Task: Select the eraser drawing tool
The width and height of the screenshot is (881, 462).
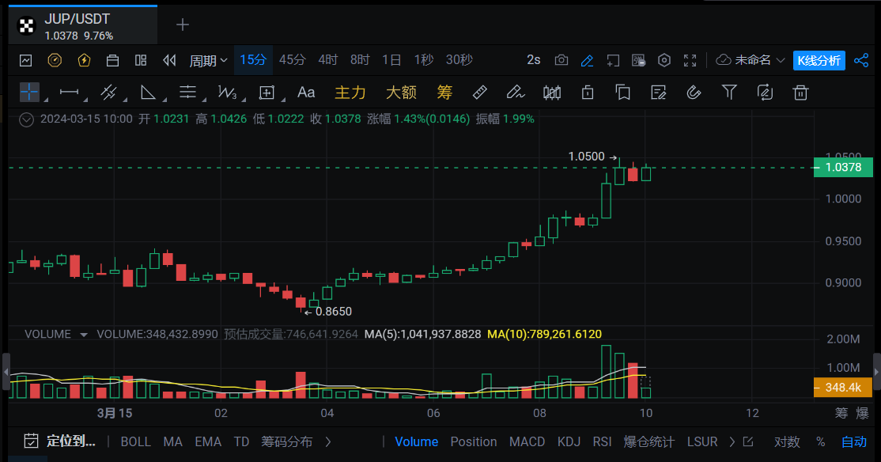Action: tap(515, 93)
